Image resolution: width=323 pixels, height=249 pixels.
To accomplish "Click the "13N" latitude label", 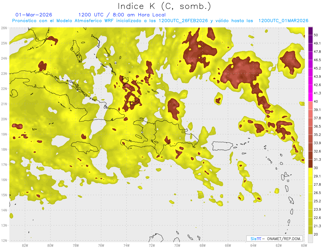I will (4, 225).
